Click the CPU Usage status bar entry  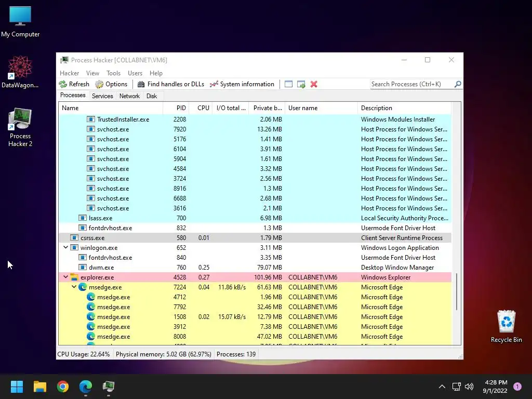point(84,354)
